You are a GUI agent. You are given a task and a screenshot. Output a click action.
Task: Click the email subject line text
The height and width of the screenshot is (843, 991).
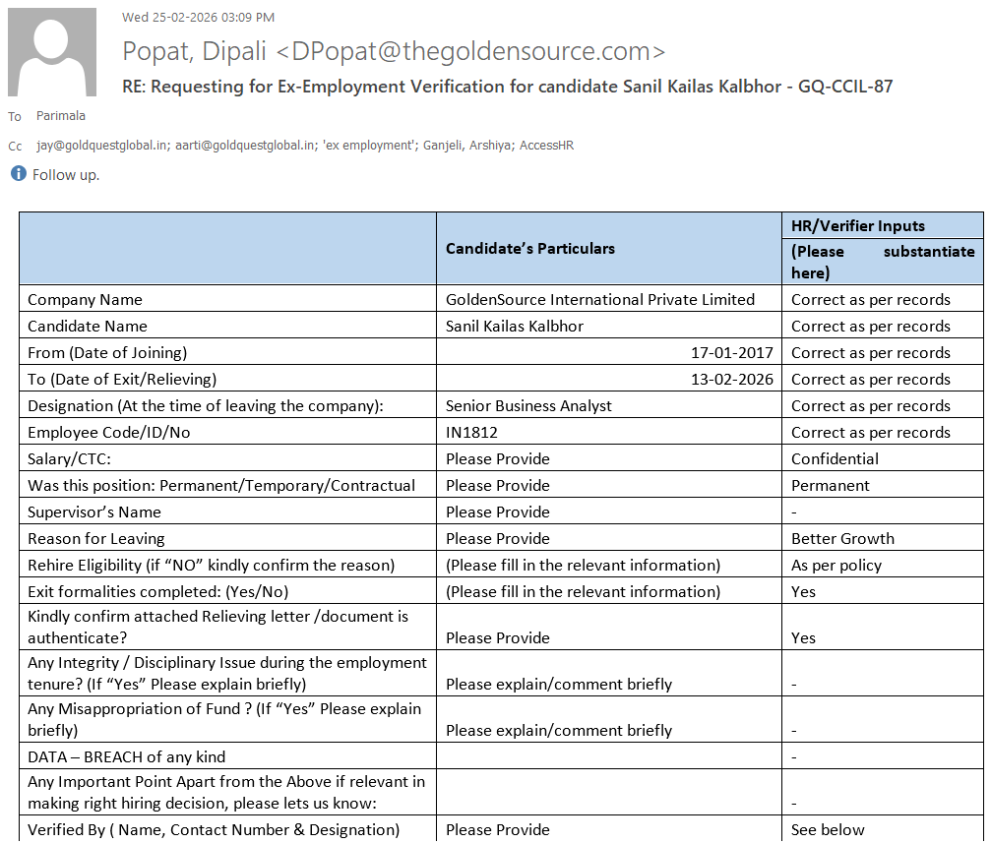tap(507, 87)
